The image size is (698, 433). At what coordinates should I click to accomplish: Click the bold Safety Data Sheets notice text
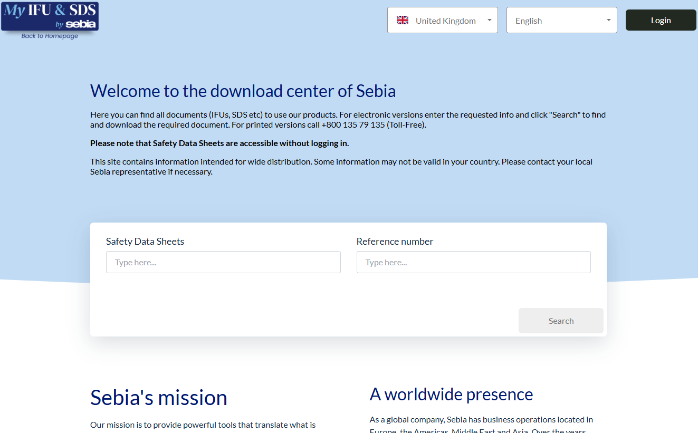[219, 142]
